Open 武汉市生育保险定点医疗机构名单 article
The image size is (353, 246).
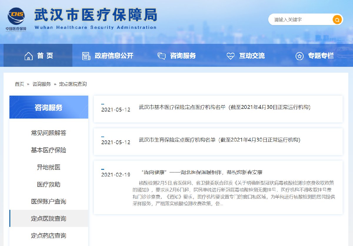click(219, 140)
